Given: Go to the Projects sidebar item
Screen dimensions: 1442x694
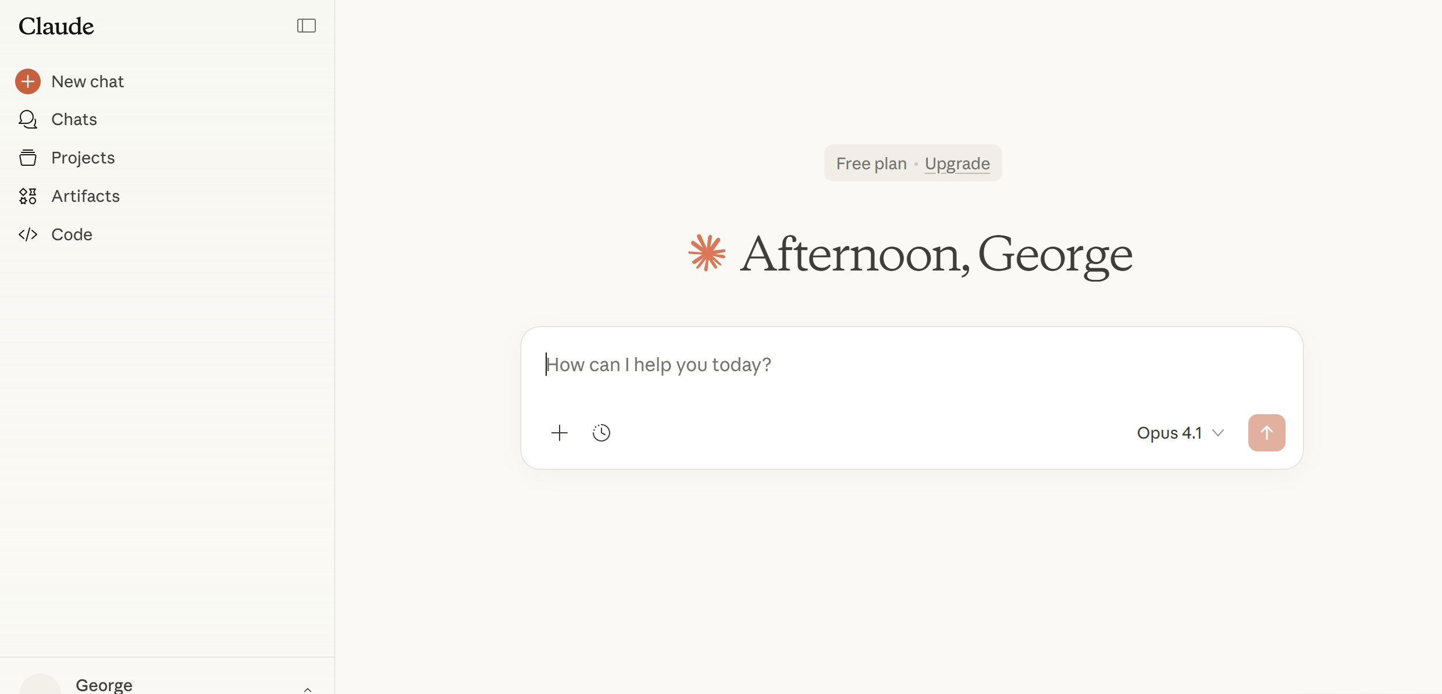Looking at the screenshot, I should [x=83, y=158].
